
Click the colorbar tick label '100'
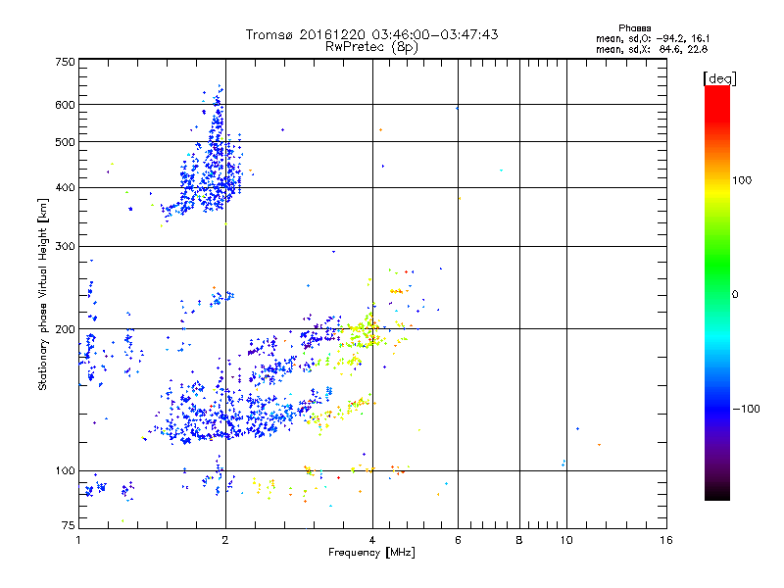(x=742, y=180)
